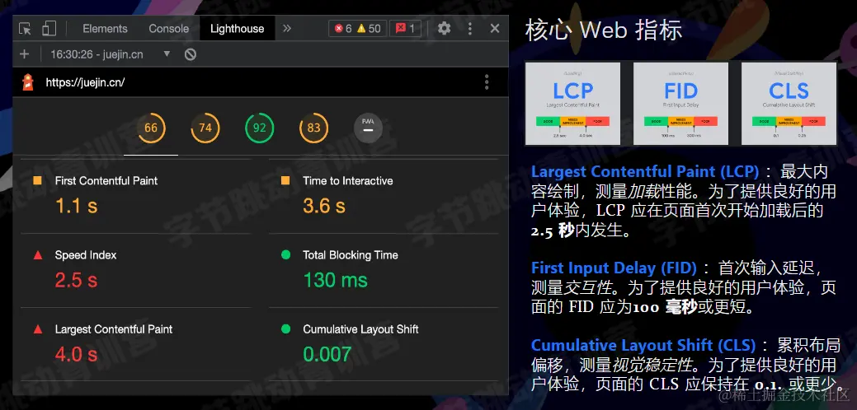Image resolution: width=857 pixels, height=410 pixels.
Task: Click the 1.1 s metric value
Action: point(77,206)
